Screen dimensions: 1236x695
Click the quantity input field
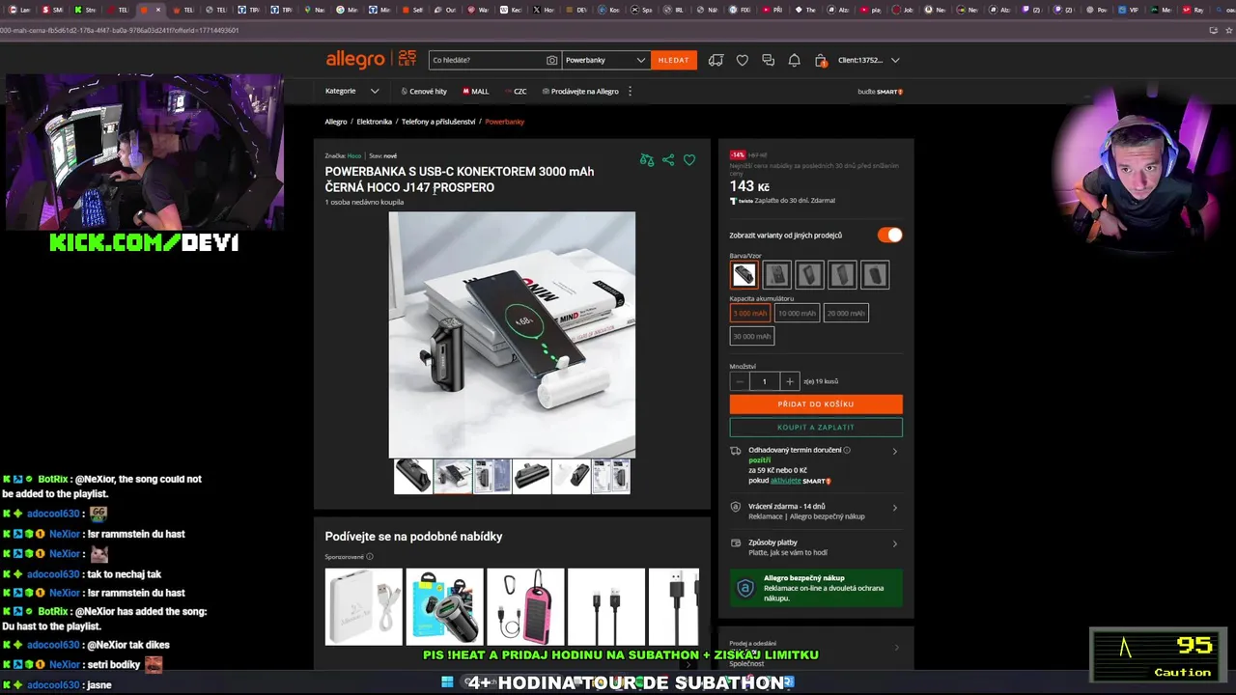pyautogui.click(x=764, y=381)
